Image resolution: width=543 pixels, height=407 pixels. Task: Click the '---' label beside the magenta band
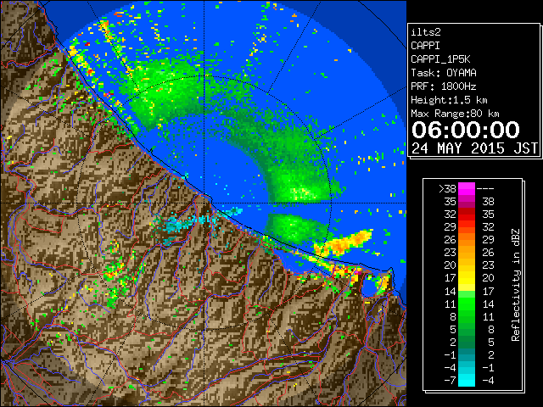(485, 188)
